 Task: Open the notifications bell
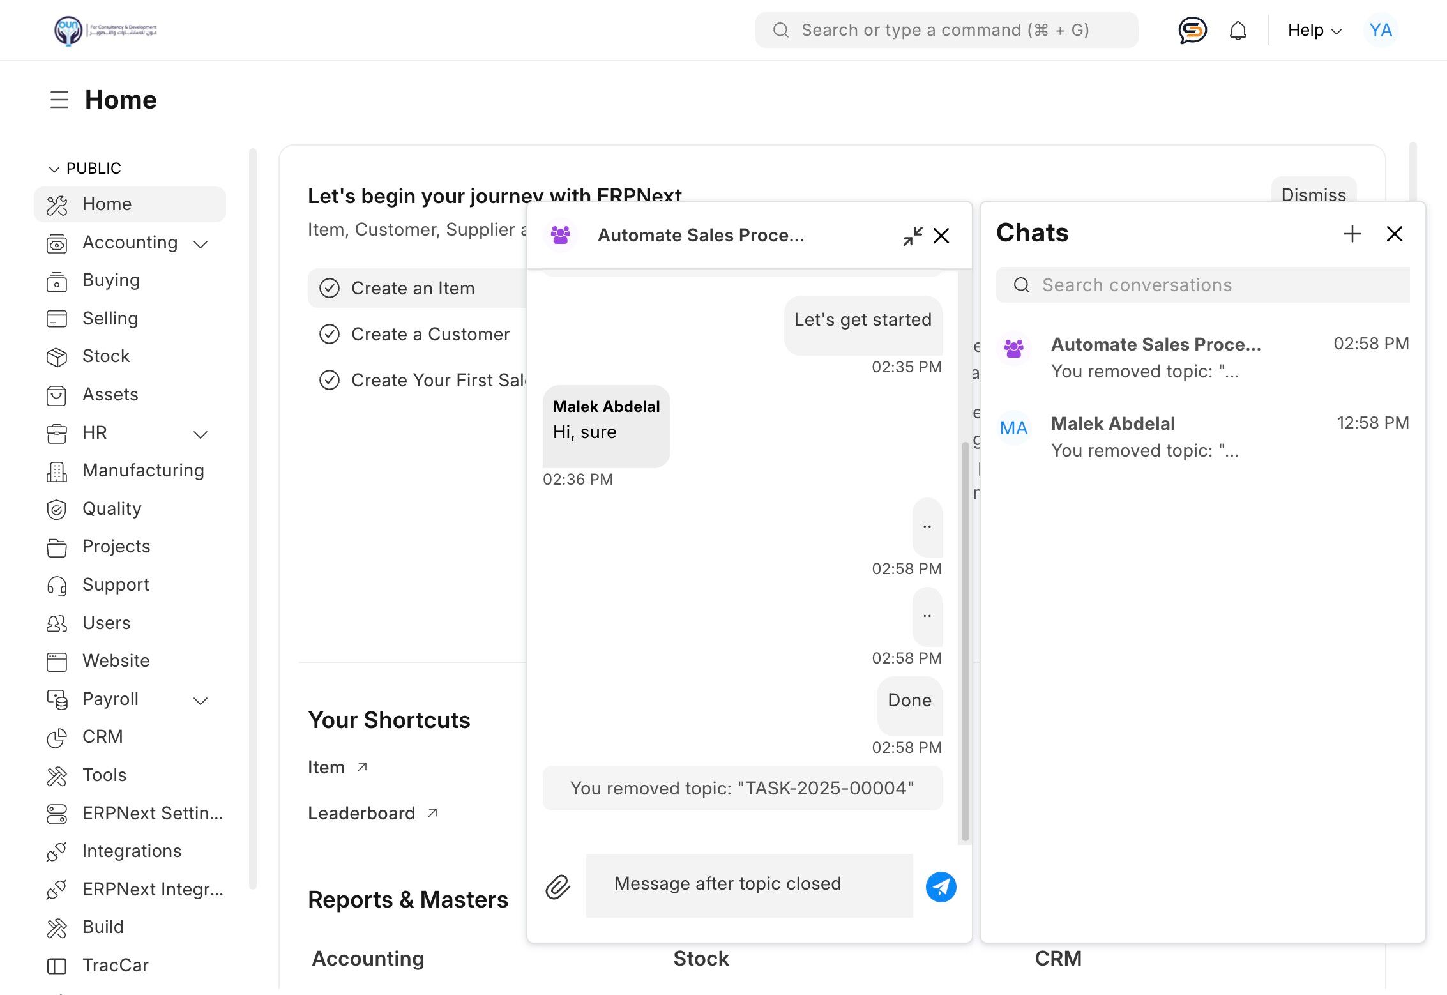(1238, 30)
